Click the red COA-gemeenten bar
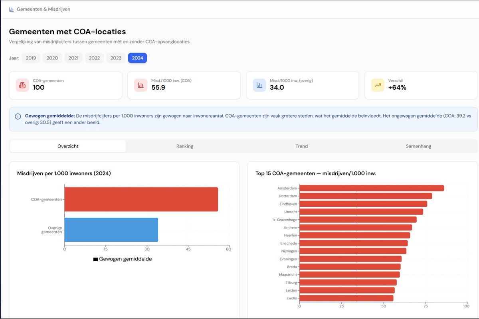Screen dimensions: 479x319 [141, 199]
